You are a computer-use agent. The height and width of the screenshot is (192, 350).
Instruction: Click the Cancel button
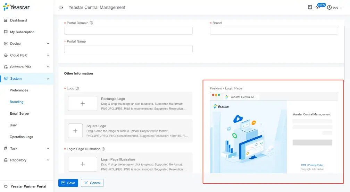(92, 183)
